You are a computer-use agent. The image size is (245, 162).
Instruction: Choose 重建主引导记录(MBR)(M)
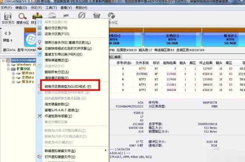pos(64,55)
